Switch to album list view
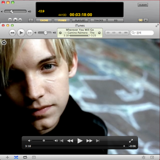 pyautogui.click(x=114, y=33)
